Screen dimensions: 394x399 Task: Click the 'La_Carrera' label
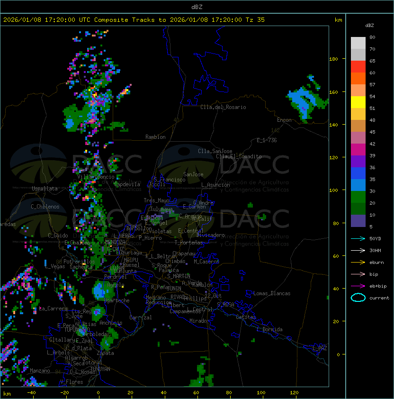coord(53,308)
